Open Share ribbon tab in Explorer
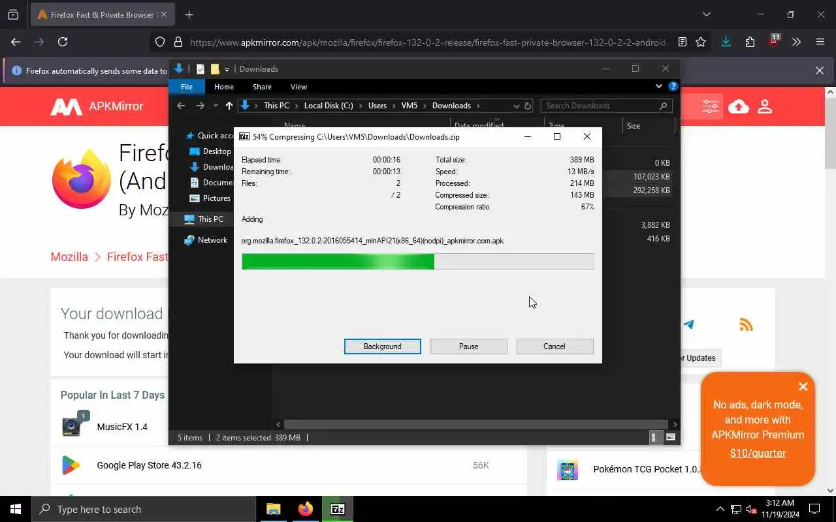This screenshot has width=836, height=522. click(x=262, y=87)
